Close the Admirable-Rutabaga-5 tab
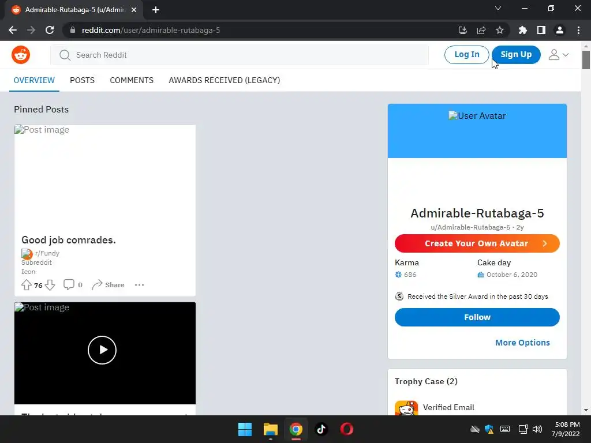This screenshot has width=591, height=443. point(134,10)
